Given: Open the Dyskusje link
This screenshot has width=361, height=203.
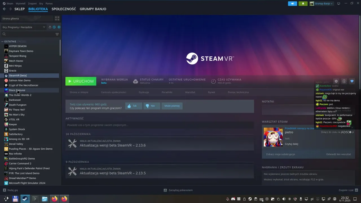Looking at the screenshot, I should 144,92.
